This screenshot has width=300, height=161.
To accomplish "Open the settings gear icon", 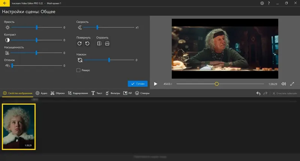I will click(262, 3).
